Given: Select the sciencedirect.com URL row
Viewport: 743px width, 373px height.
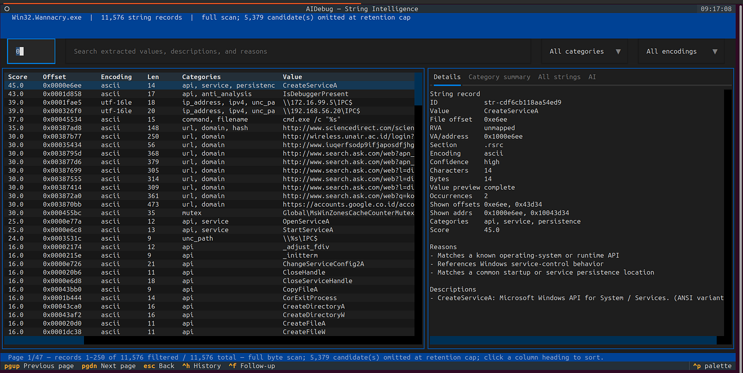Looking at the screenshot, I should click(x=210, y=128).
